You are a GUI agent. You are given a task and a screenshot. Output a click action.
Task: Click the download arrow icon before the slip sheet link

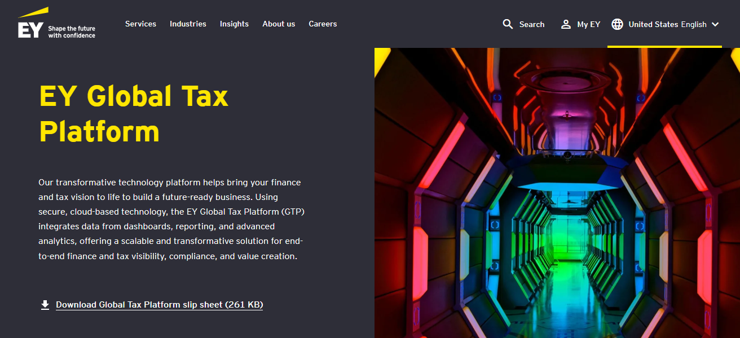coord(45,304)
